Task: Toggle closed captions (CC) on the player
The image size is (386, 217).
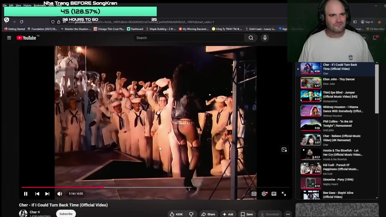Action: pyautogui.click(x=254, y=194)
